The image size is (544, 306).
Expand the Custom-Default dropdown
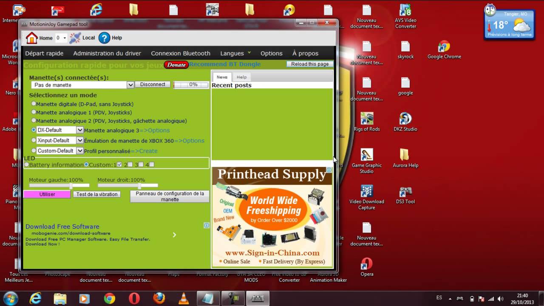click(x=79, y=150)
